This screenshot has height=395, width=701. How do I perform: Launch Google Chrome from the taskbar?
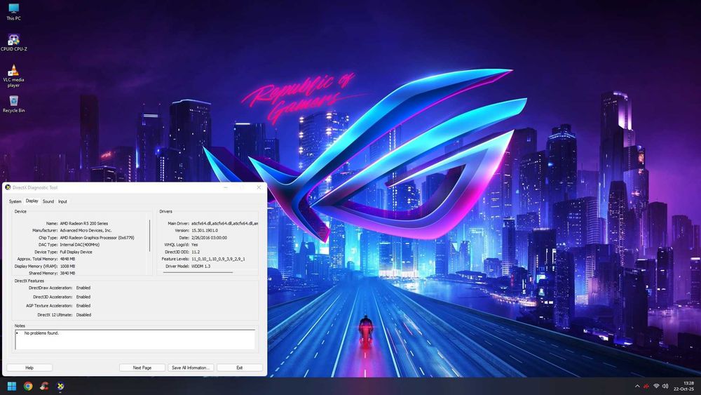(x=28, y=386)
